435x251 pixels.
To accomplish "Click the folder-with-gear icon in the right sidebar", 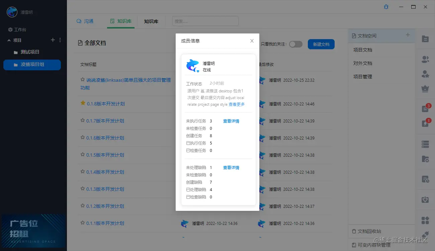I will coord(425,159).
